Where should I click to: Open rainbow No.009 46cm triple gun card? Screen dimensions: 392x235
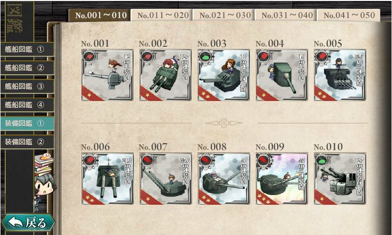(x=282, y=178)
